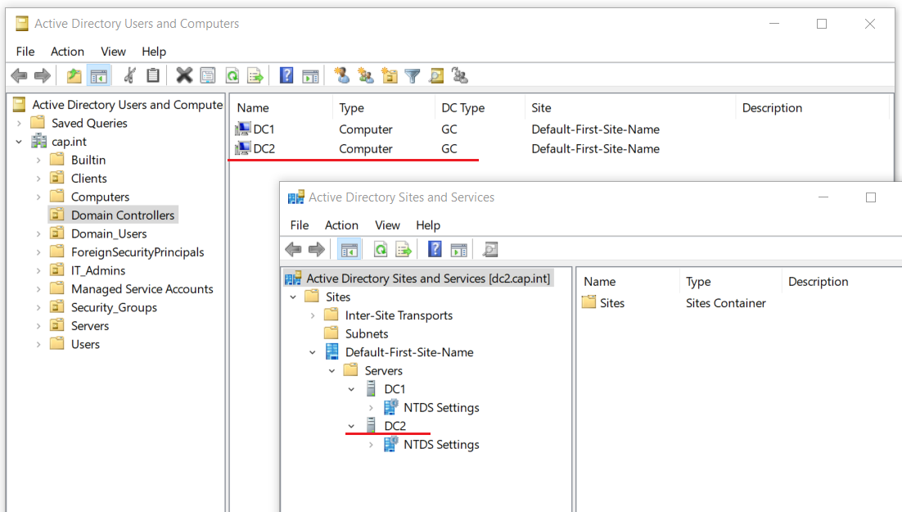Image resolution: width=902 pixels, height=512 pixels.
Task: Open Help menu in Users and Computers
Action: click(154, 52)
